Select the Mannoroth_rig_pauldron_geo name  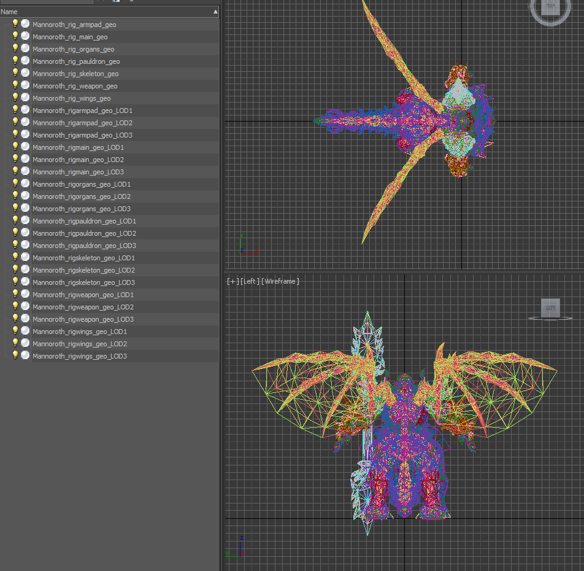(76, 61)
